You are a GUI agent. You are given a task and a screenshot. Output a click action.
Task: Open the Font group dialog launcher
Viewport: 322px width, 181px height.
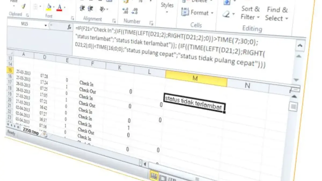[72, 18]
